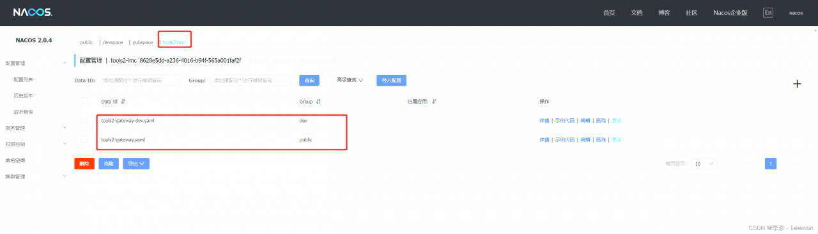818x234 pixels.
Task: Open 博客 in the top navigation
Action: 664,13
